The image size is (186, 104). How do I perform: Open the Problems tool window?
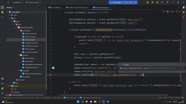(2, 88)
